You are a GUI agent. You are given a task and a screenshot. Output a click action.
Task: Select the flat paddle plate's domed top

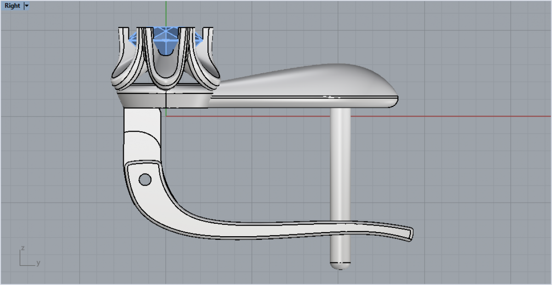[322, 81]
